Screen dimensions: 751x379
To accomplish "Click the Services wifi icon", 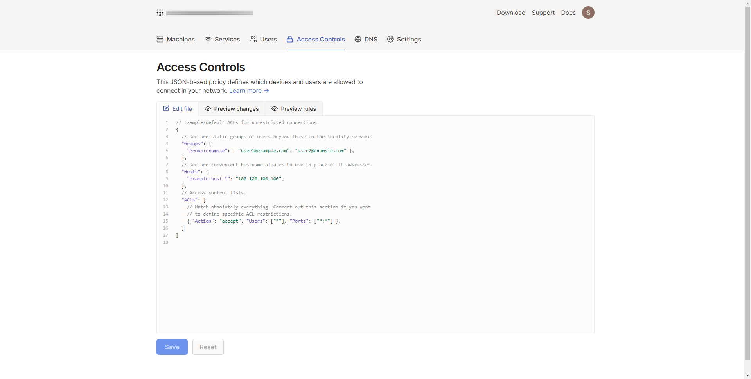I will [208, 39].
